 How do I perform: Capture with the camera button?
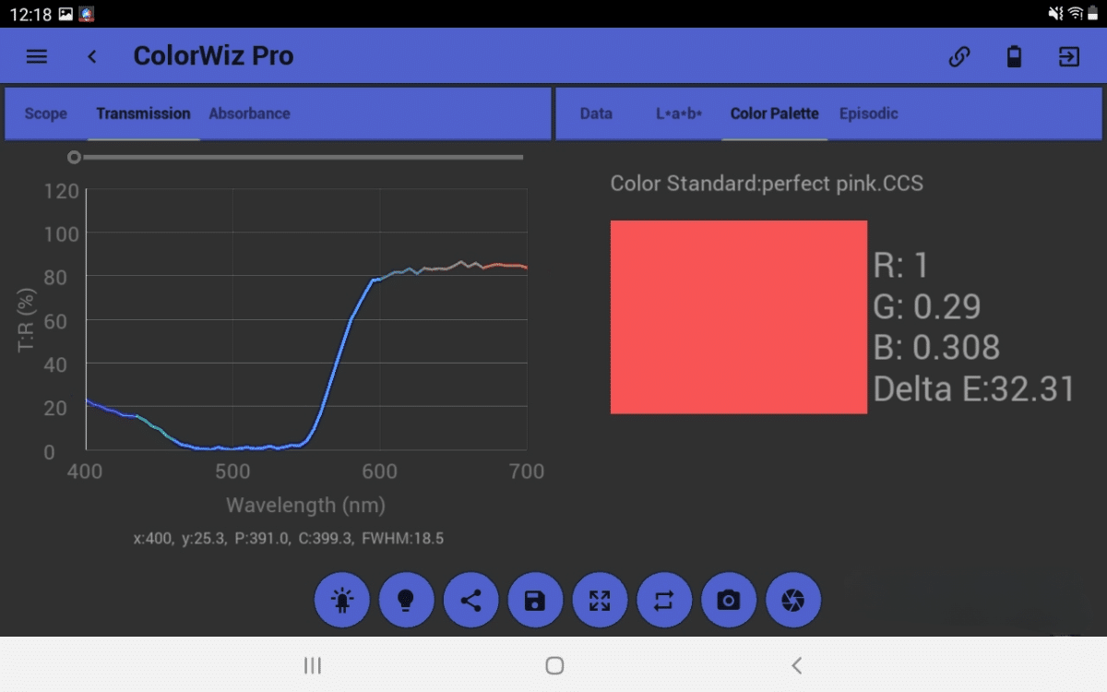(x=729, y=601)
